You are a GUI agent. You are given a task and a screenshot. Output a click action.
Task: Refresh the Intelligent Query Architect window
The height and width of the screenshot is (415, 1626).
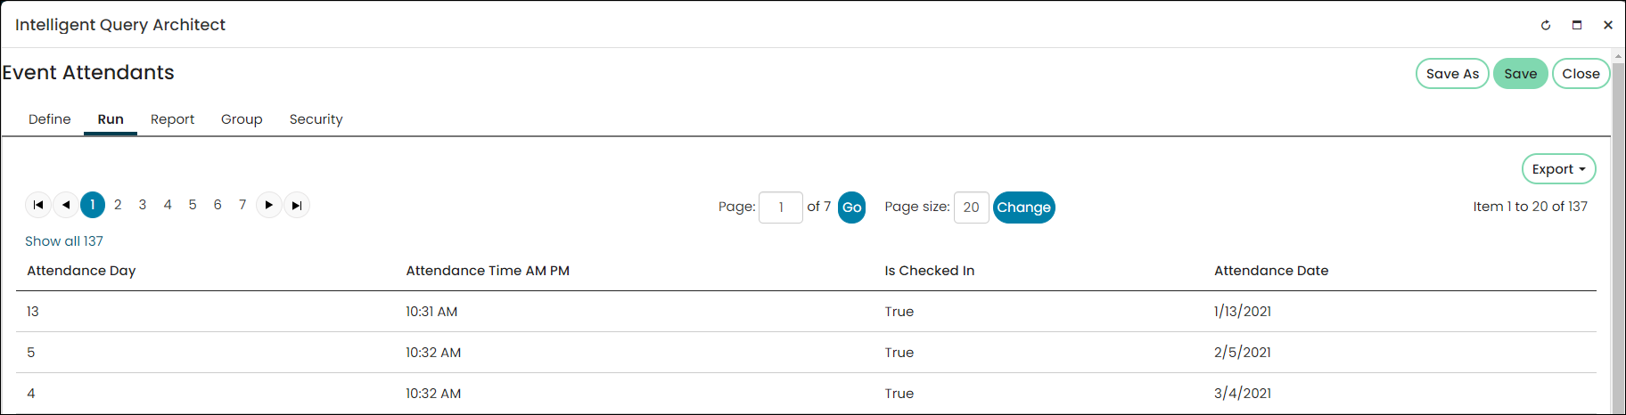click(x=1546, y=25)
